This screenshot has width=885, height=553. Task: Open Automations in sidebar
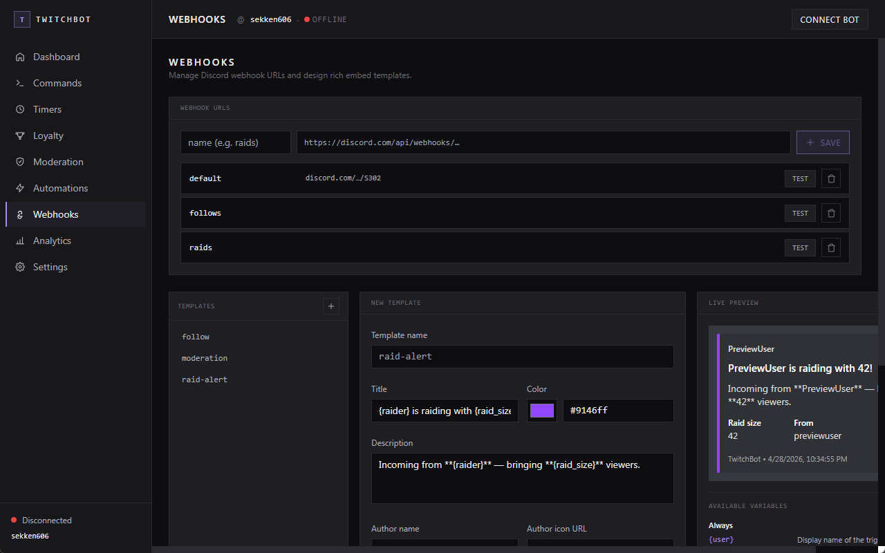tap(75, 188)
